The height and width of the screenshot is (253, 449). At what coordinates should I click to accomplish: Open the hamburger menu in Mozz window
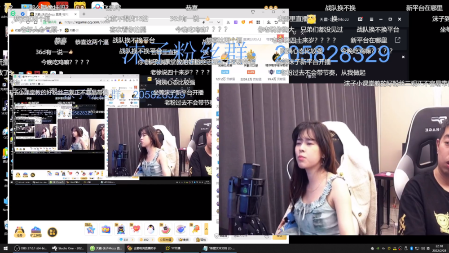tap(371, 19)
